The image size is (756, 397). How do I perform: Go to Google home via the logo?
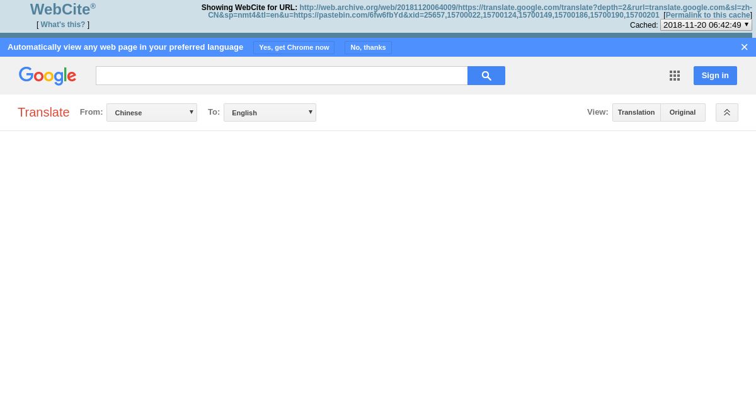tap(47, 76)
